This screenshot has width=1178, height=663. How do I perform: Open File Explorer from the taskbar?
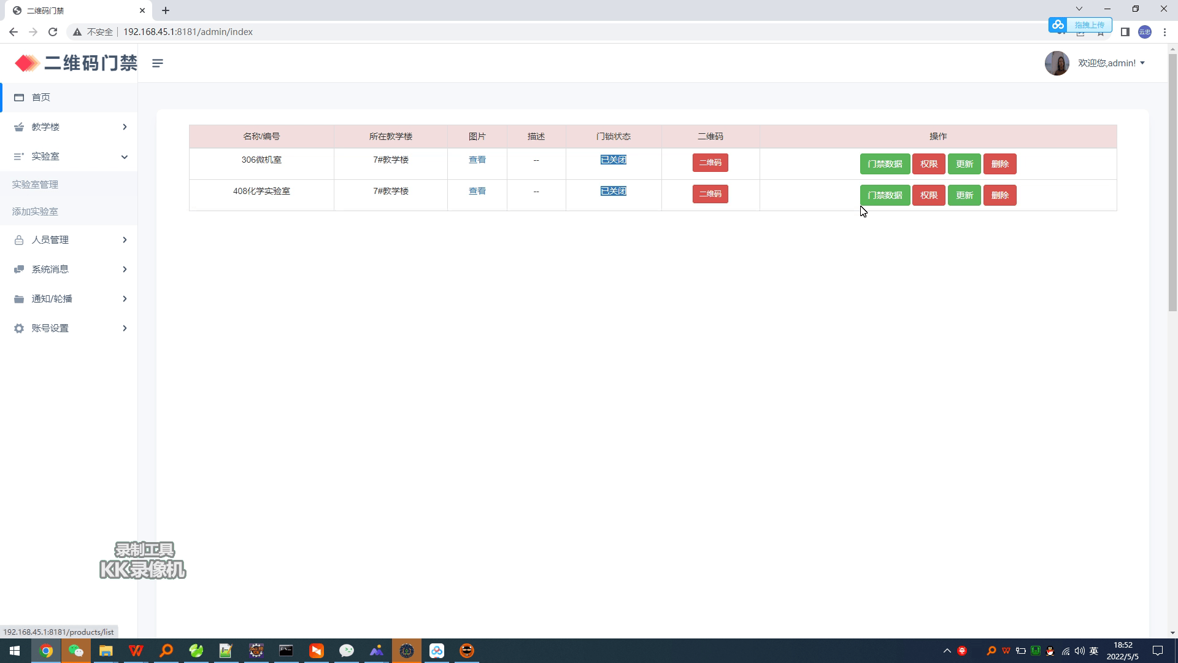(x=106, y=651)
